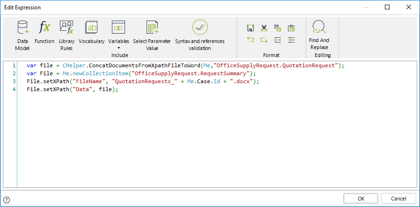Open the Data Model browser
The height and width of the screenshot is (207, 420).
coord(22,36)
